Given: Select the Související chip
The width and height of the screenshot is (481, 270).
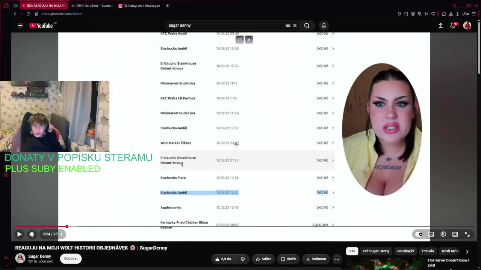Looking at the screenshot, I should (x=406, y=251).
